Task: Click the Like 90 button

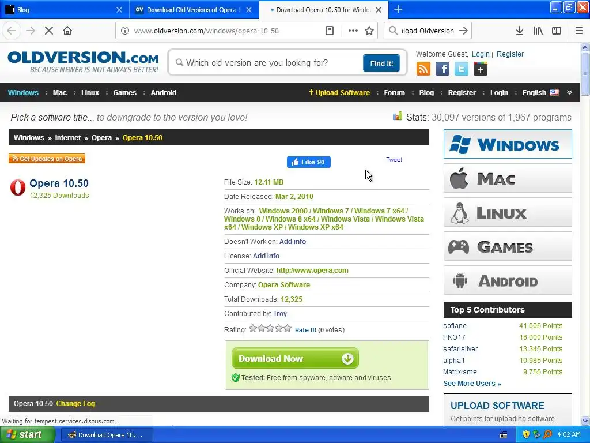Action: [309, 162]
